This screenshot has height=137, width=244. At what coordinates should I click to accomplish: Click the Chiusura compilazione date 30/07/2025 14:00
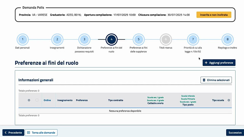click(179, 15)
